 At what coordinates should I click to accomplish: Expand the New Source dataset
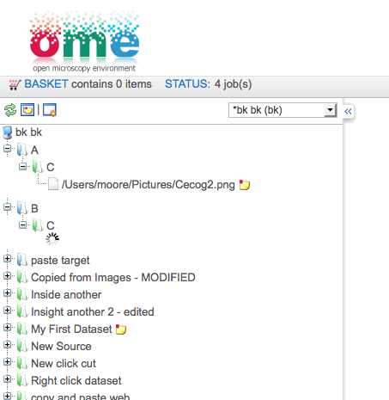(8, 345)
